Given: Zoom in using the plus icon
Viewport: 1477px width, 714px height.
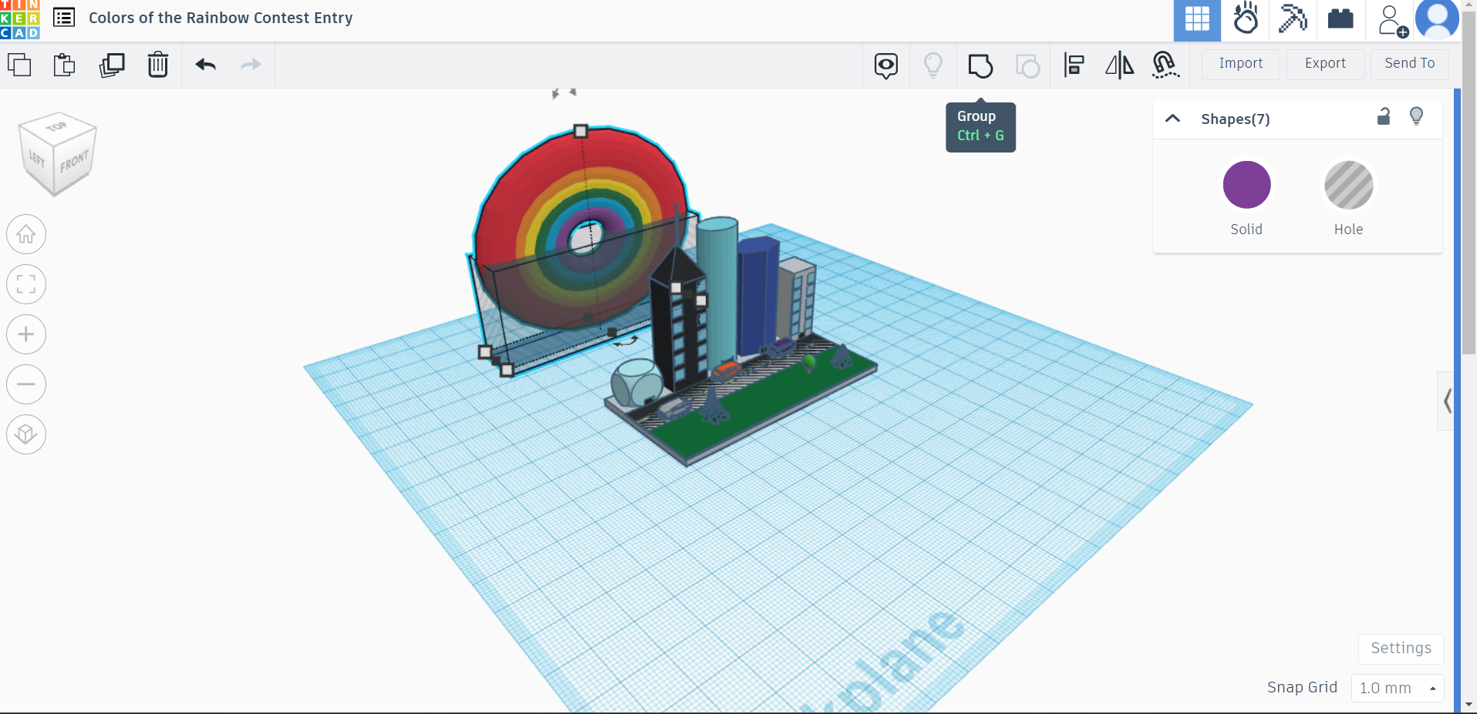Looking at the screenshot, I should pyautogui.click(x=25, y=334).
